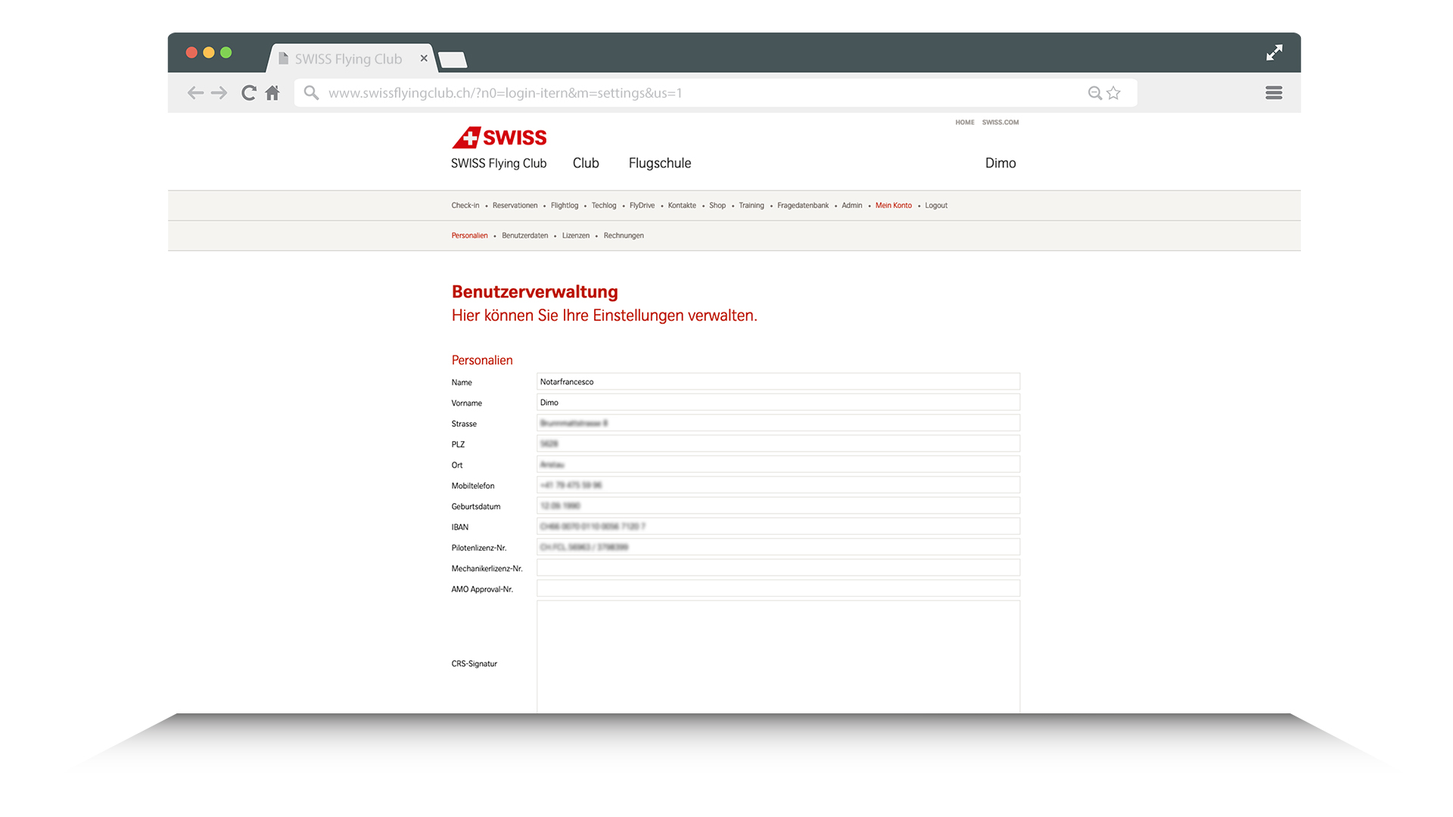Open the Benutzerdaten tab
1453x817 pixels.
[x=524, y=235]
